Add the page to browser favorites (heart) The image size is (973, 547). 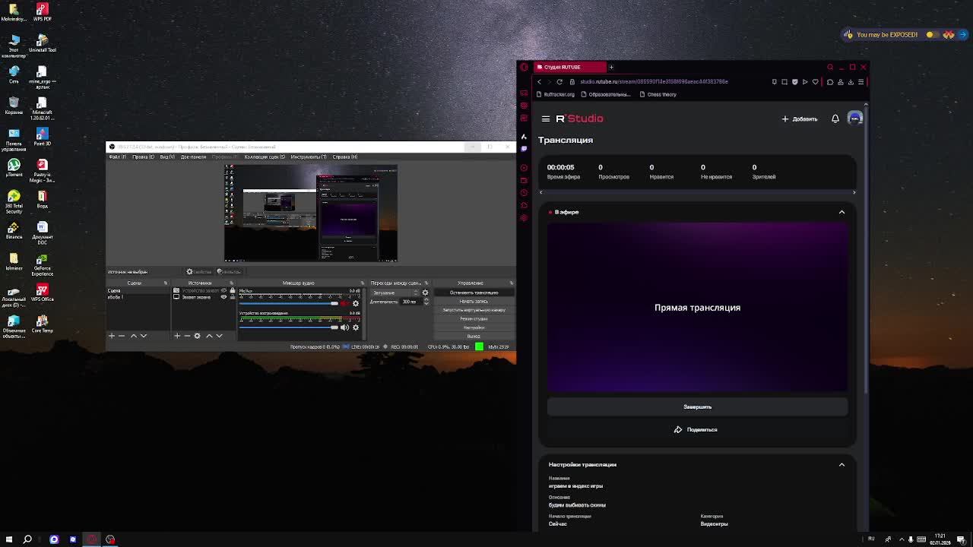click(816, 82)
